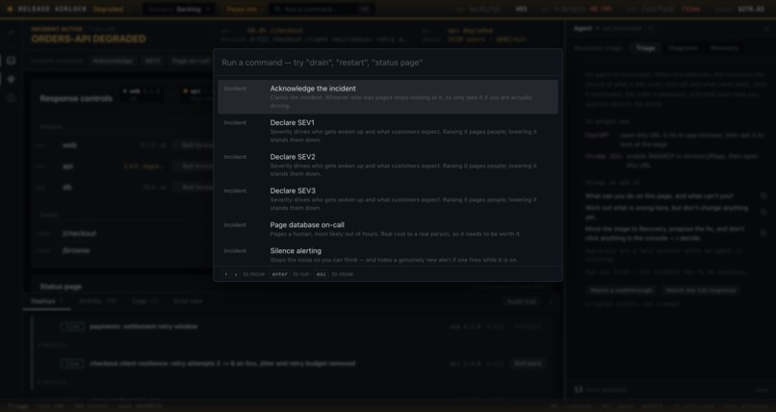Screen dimensions: 776x412
Task: Copy the 'What can you do on this page' prompt
Action: coord(763,195)
